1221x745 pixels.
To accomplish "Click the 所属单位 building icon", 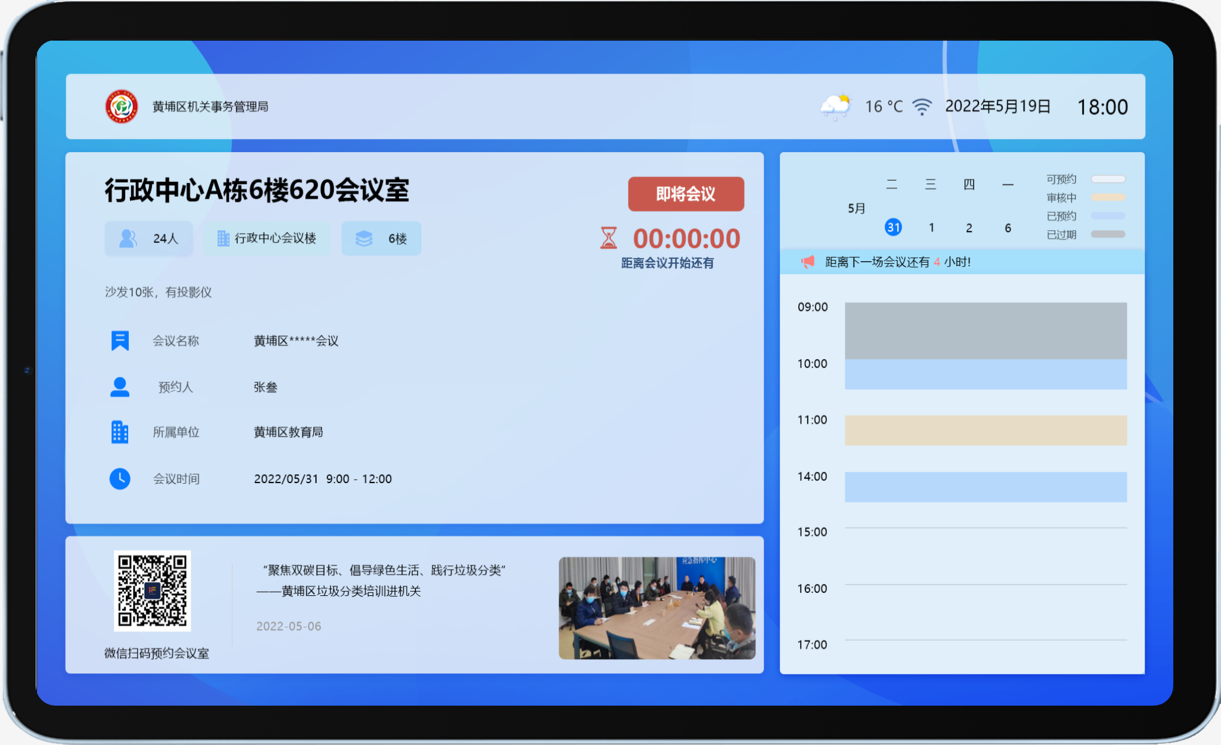I will (120, 432).
